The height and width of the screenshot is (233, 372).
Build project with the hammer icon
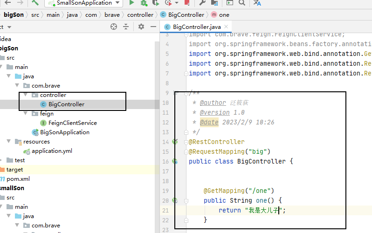tap(35, 3)
